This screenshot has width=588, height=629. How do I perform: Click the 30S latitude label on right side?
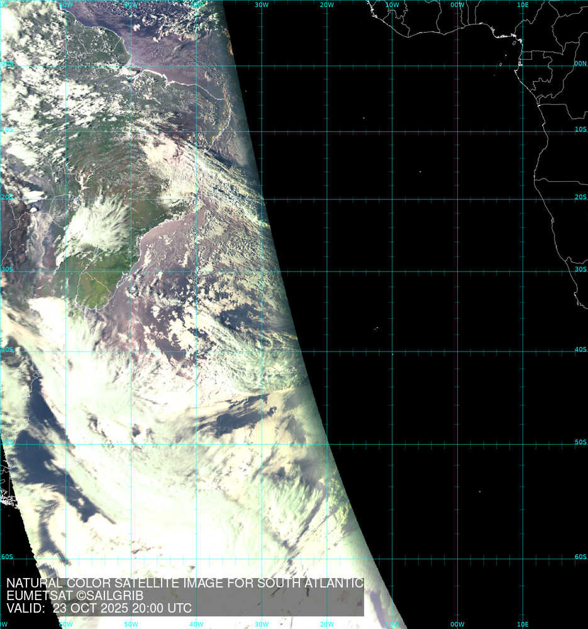click(580, 269)
